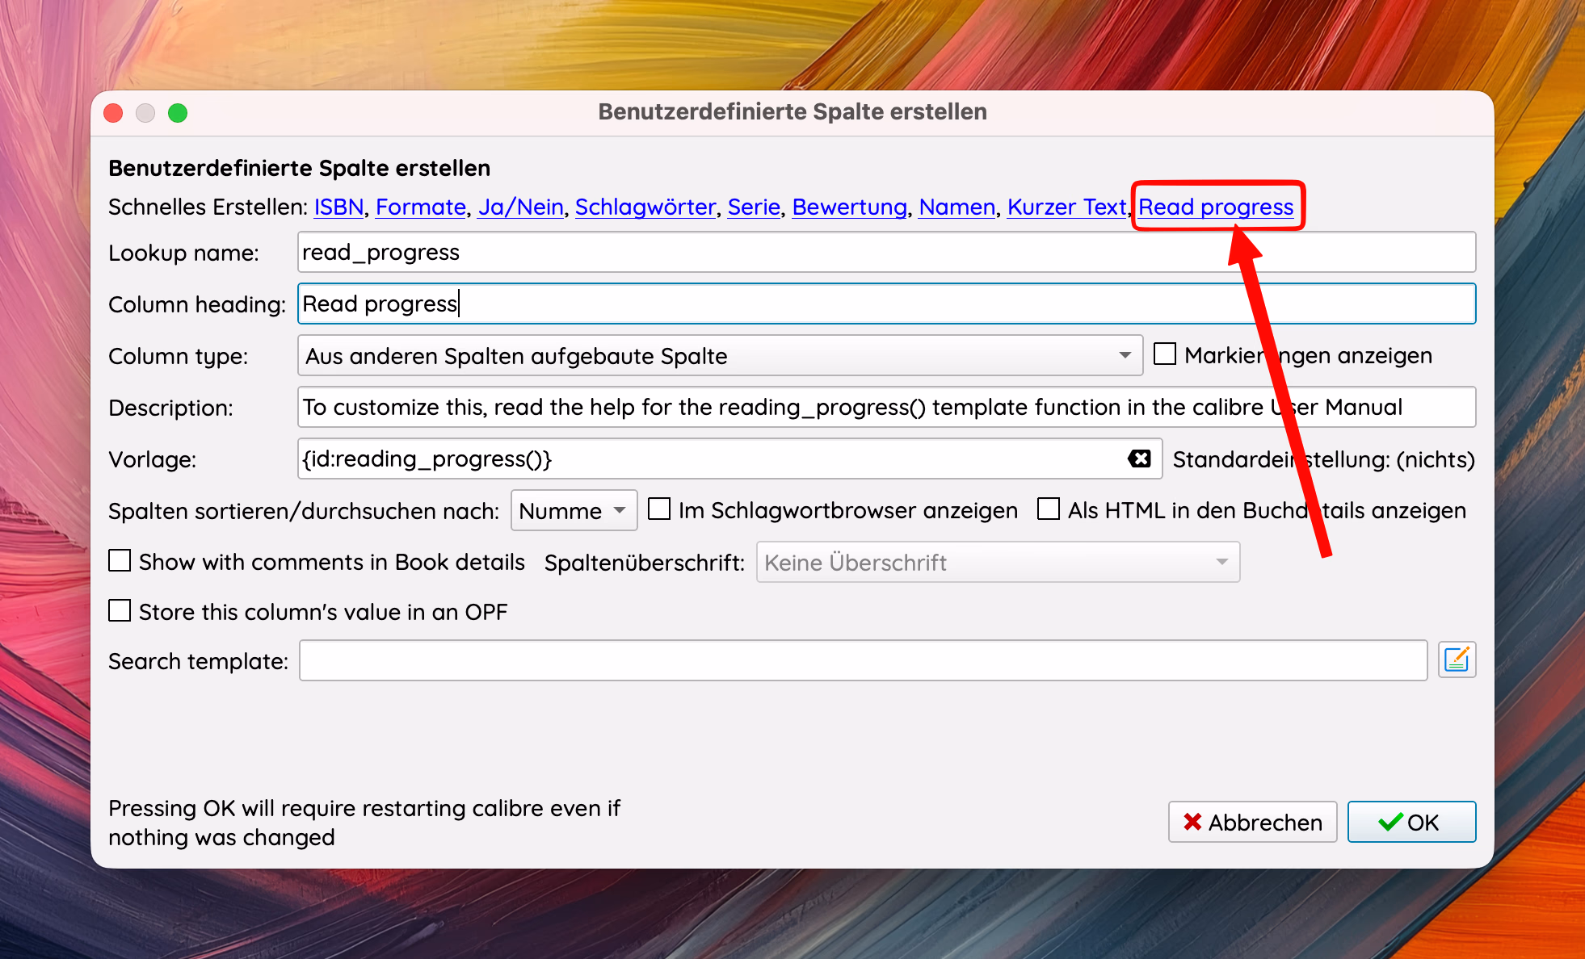Close dialog with red window button

pos(114,113)
